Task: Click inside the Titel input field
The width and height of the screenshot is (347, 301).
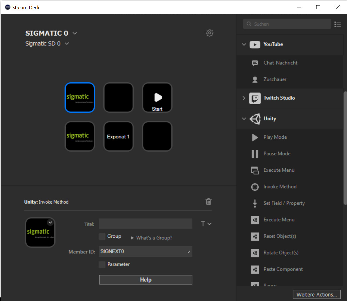Action: (145, 224)
